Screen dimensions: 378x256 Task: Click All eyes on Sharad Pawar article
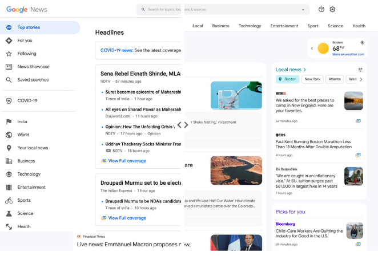[x=143, y=109]
